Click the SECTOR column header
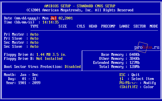Image resolution: width=162 pixels, height=101 pixels. click(x=139, y=26)
